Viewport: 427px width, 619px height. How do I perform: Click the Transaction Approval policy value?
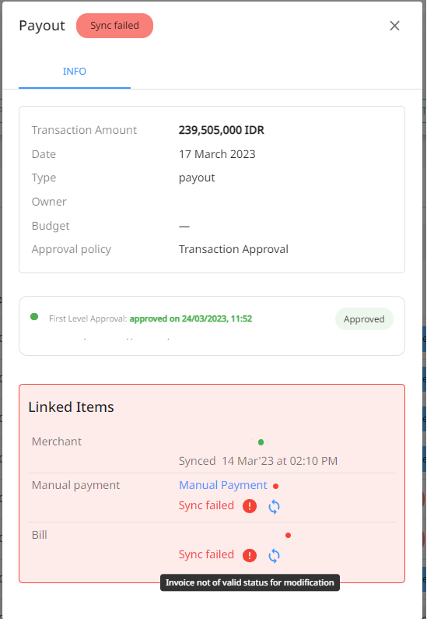(x=233, y=249)
